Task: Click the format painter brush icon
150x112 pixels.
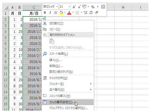Action: tap(96, 13)
